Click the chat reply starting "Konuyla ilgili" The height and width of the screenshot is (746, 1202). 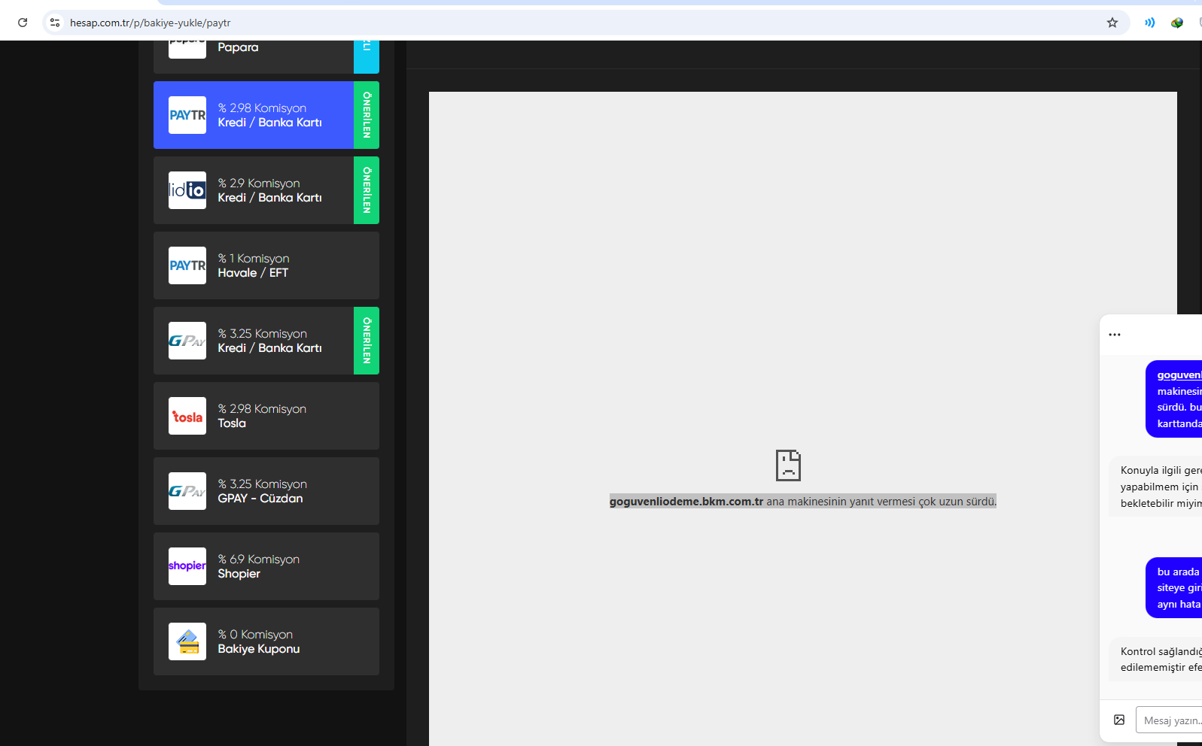1155,487
